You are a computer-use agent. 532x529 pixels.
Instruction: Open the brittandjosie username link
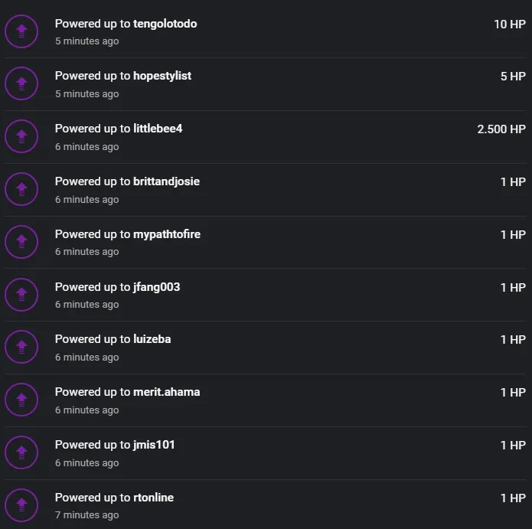[x=166, y=181]
